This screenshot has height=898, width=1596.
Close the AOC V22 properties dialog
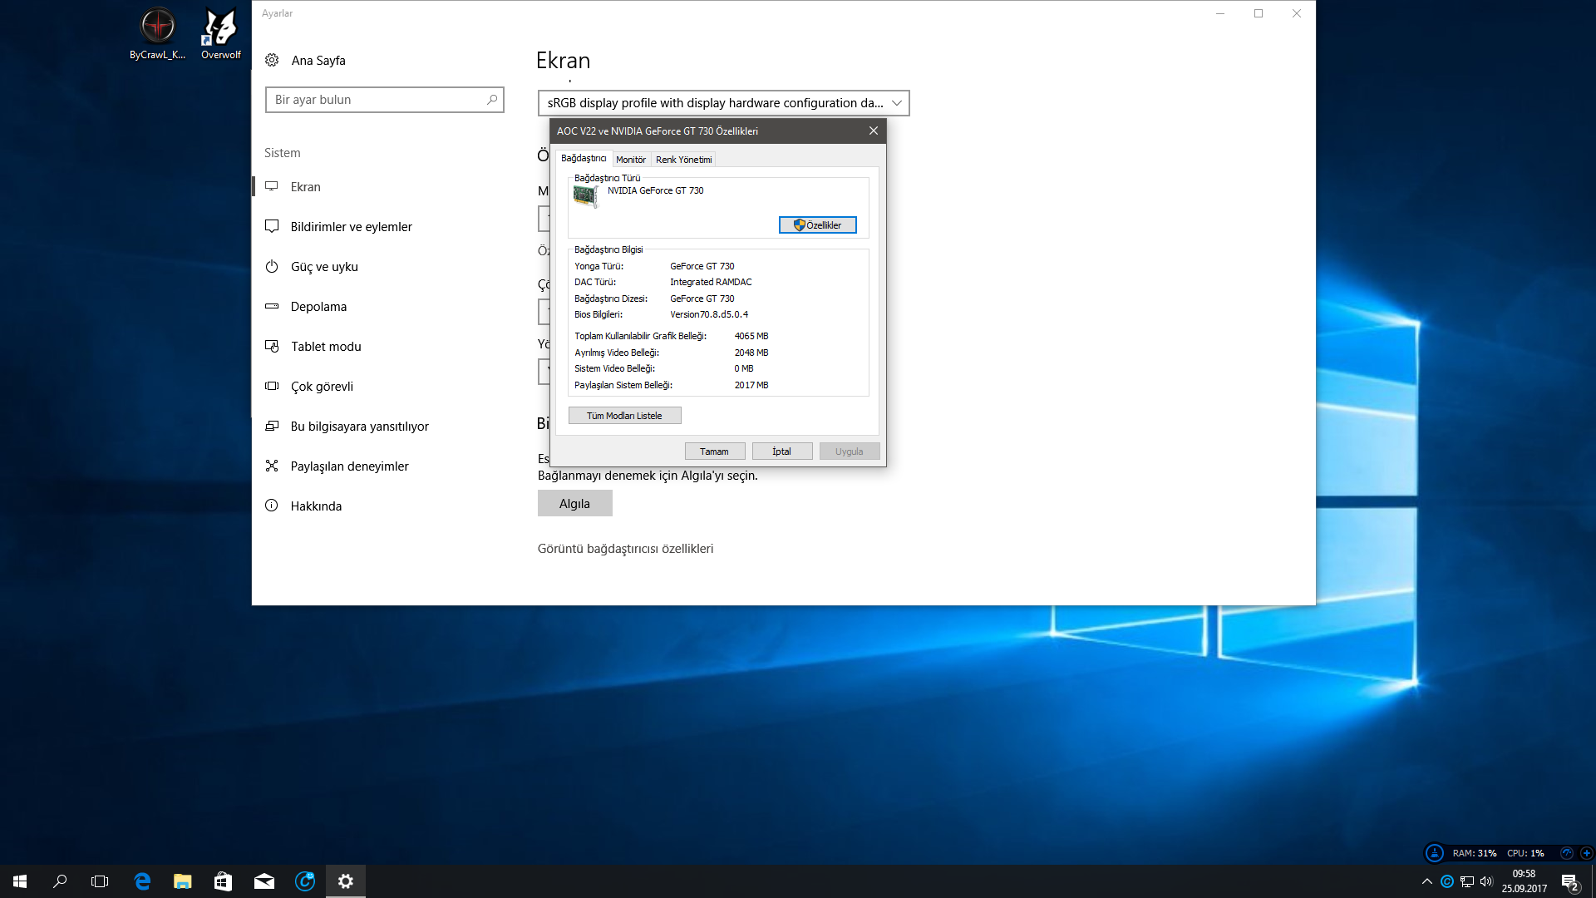[874, 131]
